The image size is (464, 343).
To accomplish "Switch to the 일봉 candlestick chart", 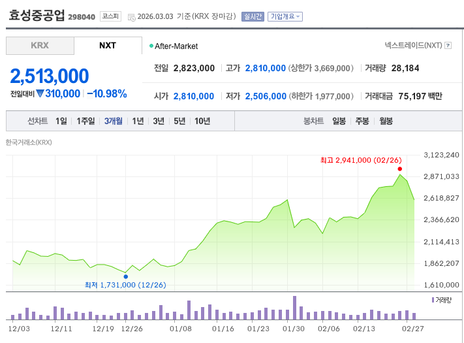I will point(339,121).
